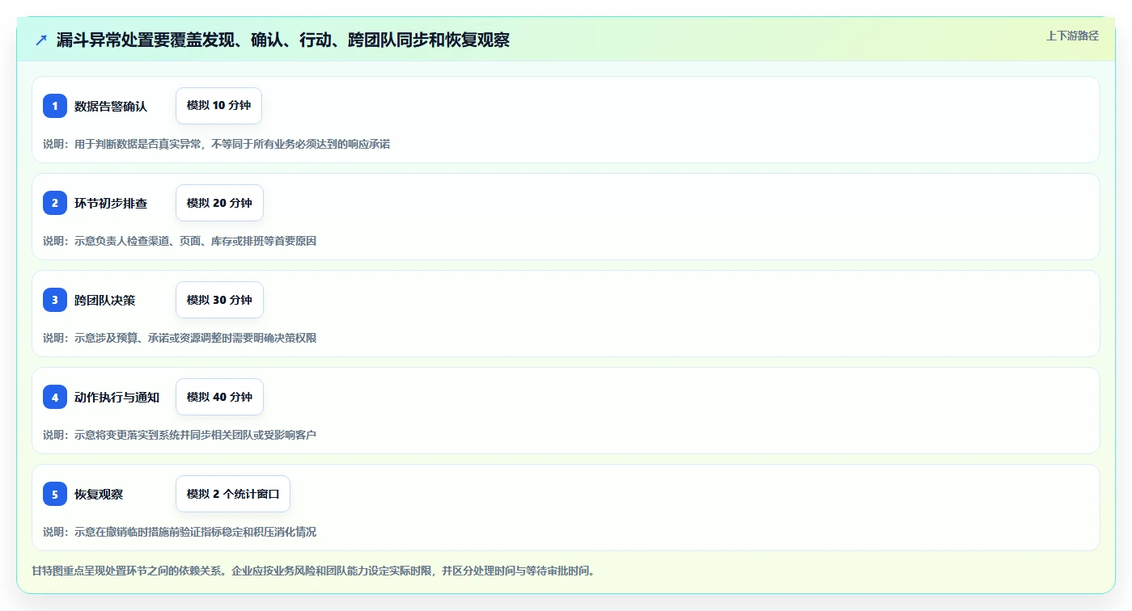
Task: Click the step 2 number badge
Action: coord(55,203)
